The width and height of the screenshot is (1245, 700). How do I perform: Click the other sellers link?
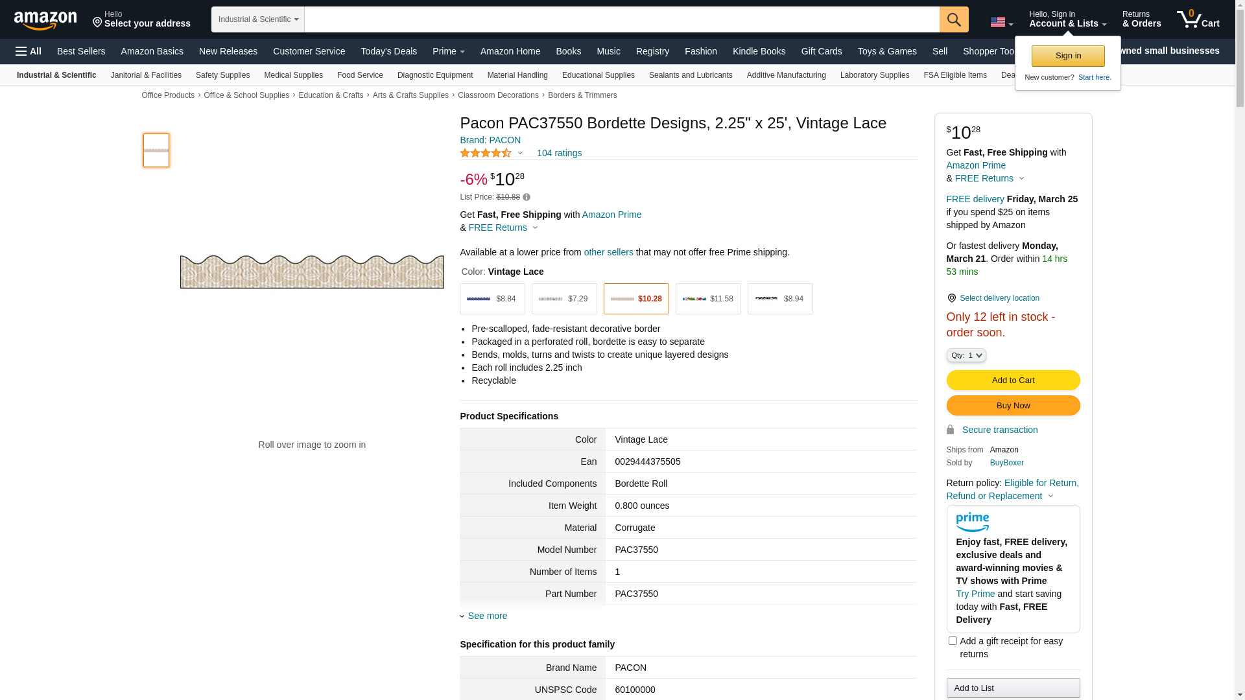(608, 252)
